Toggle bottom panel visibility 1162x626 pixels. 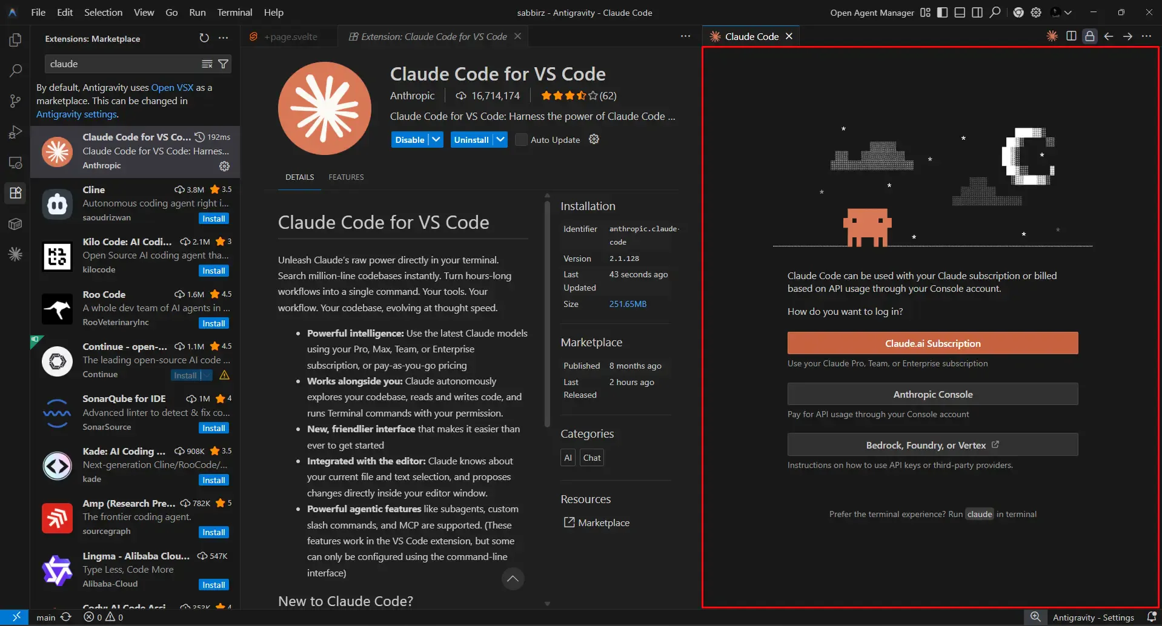pos(960,12)
